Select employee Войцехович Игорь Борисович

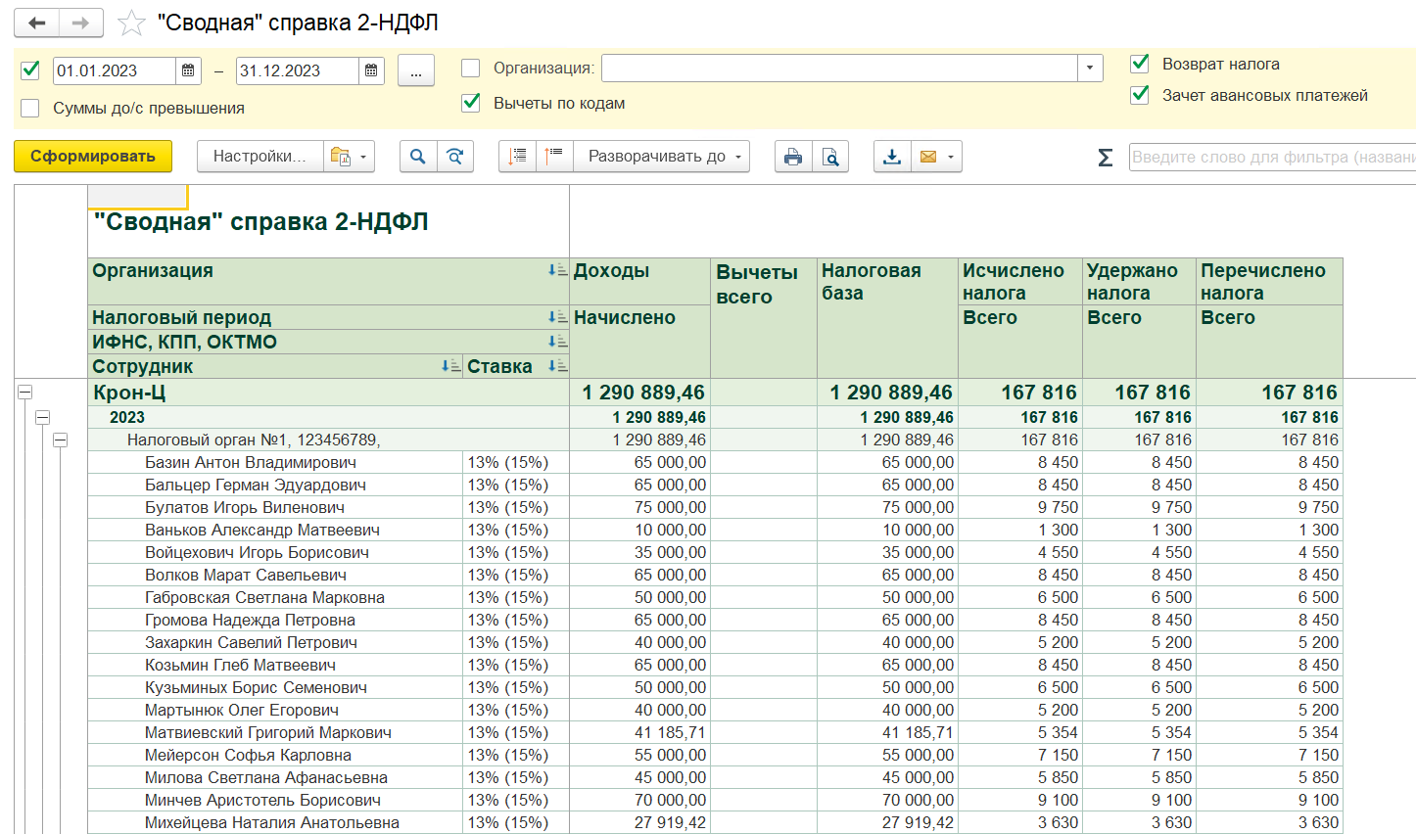click(x=257, y=552)
